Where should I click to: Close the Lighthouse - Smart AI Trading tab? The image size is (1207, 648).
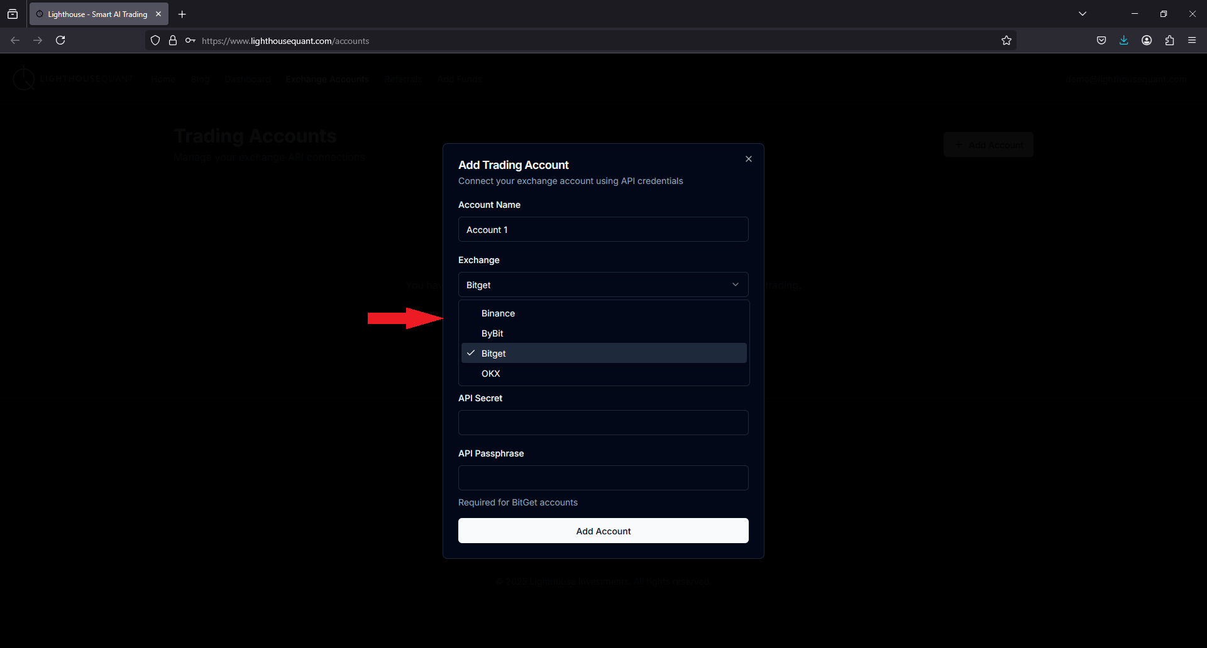click(158, 14)
